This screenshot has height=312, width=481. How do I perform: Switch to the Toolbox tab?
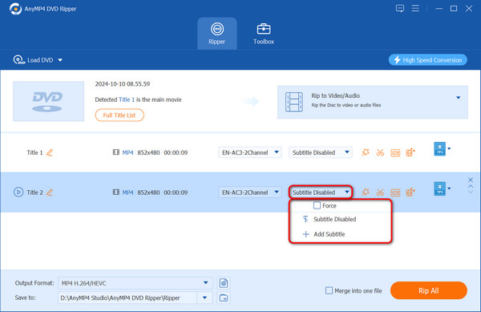pos(264,34)
